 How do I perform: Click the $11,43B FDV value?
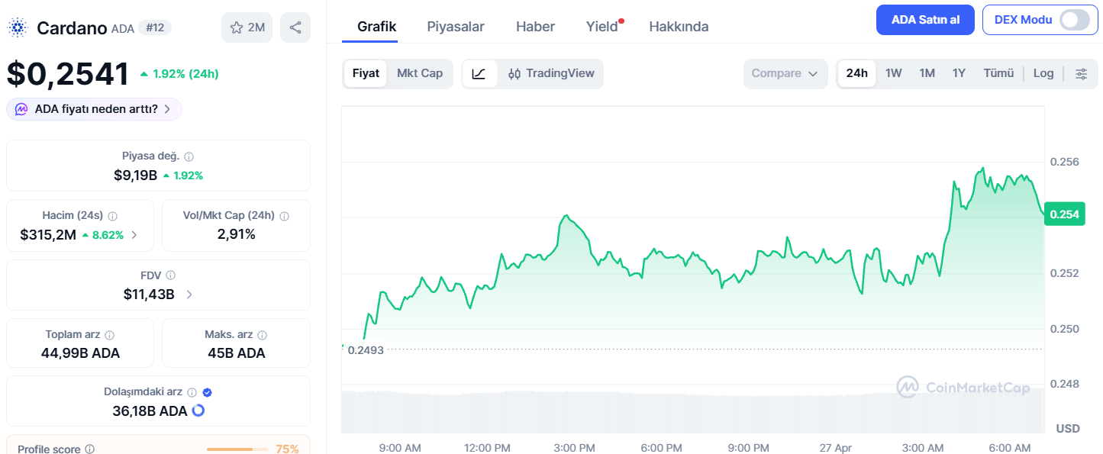pos(149,294)
